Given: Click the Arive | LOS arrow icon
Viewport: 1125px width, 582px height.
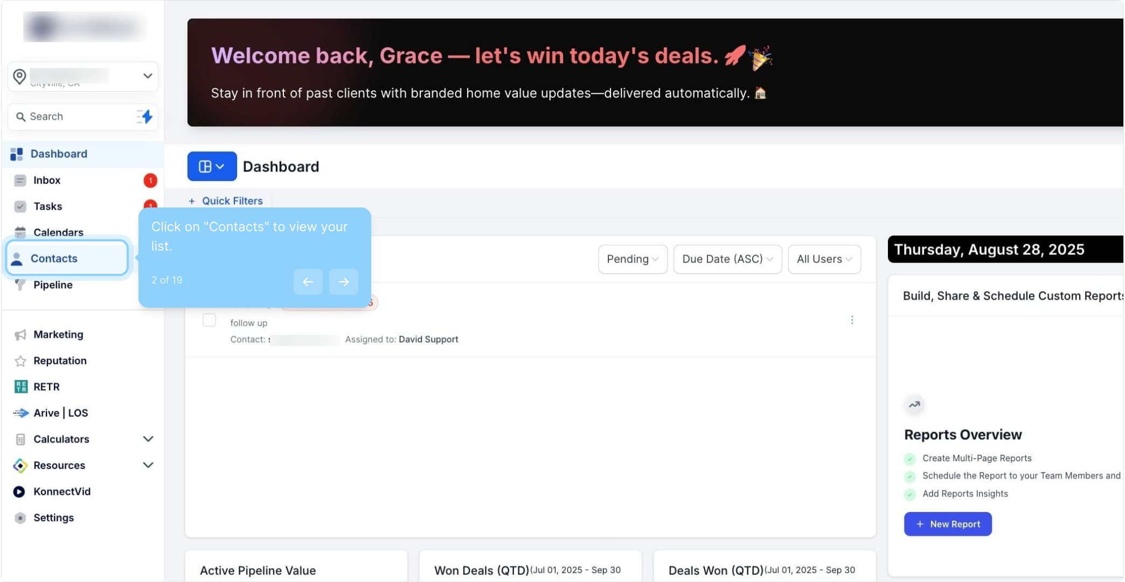Looking at the screenshot, I should pos(20,413).
